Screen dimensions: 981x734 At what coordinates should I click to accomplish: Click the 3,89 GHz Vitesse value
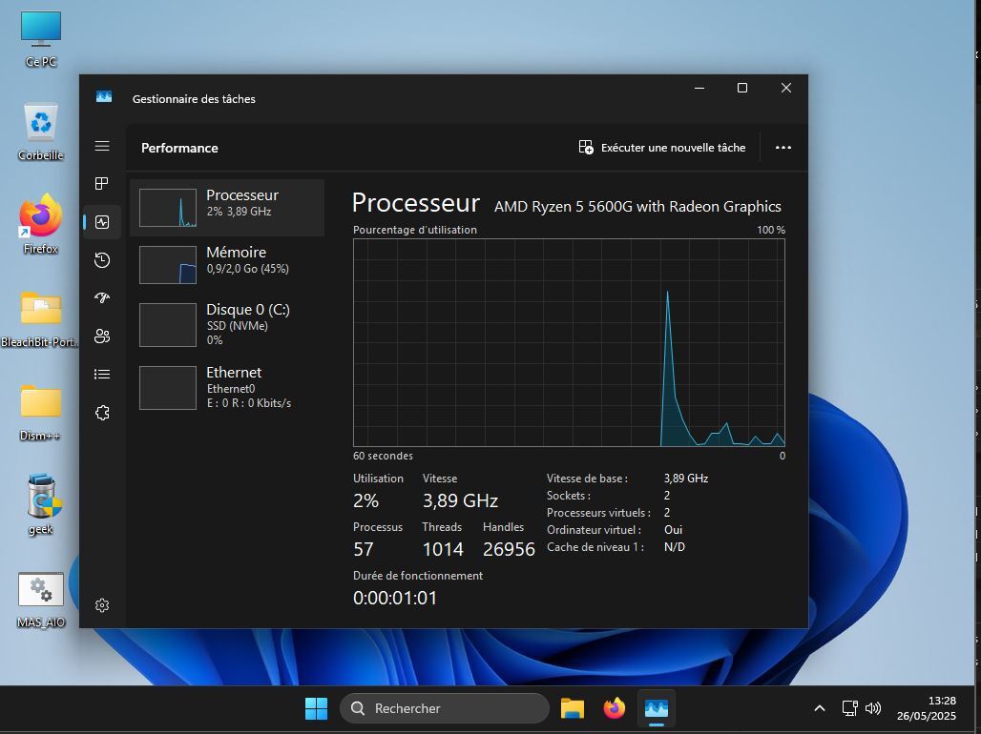click(460, 500)
